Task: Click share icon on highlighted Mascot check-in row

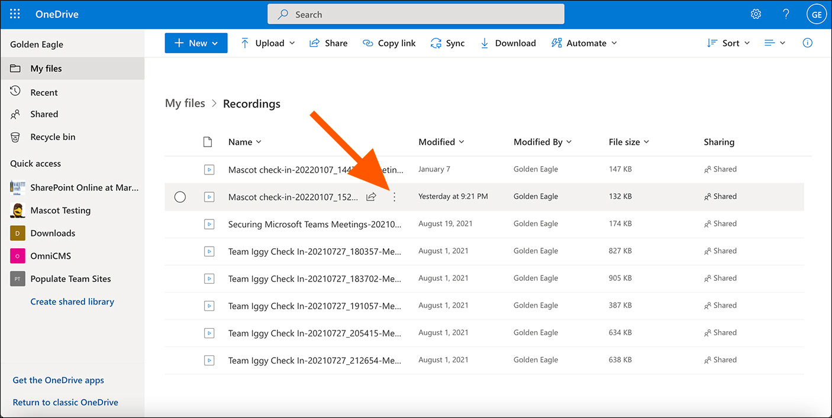Action: 371,197
